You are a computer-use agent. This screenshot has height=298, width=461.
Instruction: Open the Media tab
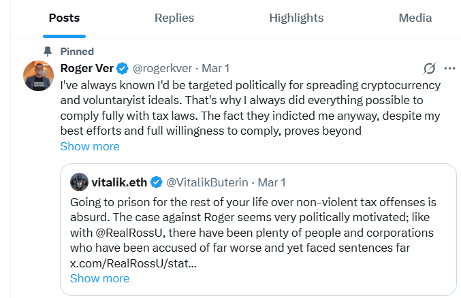coord(415,18)
